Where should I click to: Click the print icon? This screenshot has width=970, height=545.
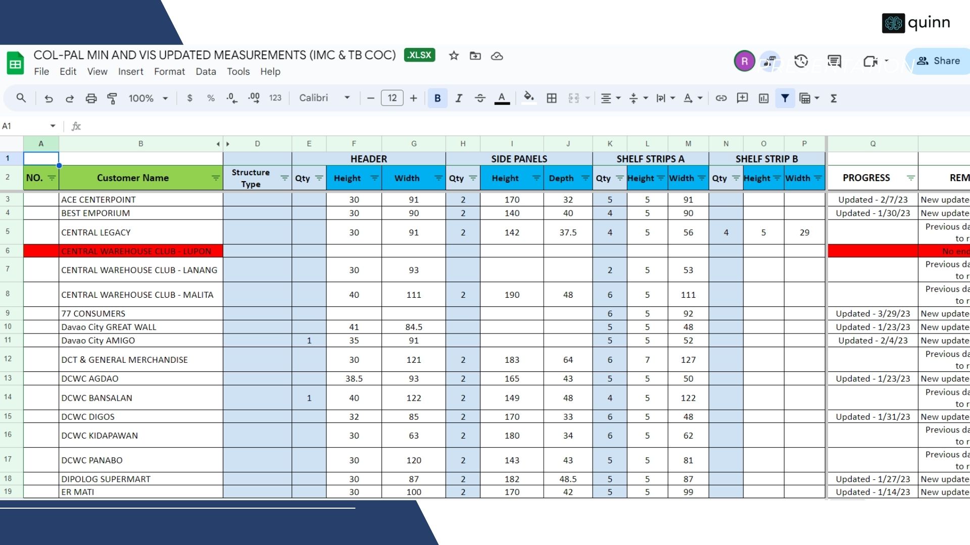91,98
